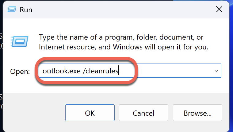The width and height of the screenshot is (233, 132).
Task: Cancel the Run dialog
Action: (143, 113)
